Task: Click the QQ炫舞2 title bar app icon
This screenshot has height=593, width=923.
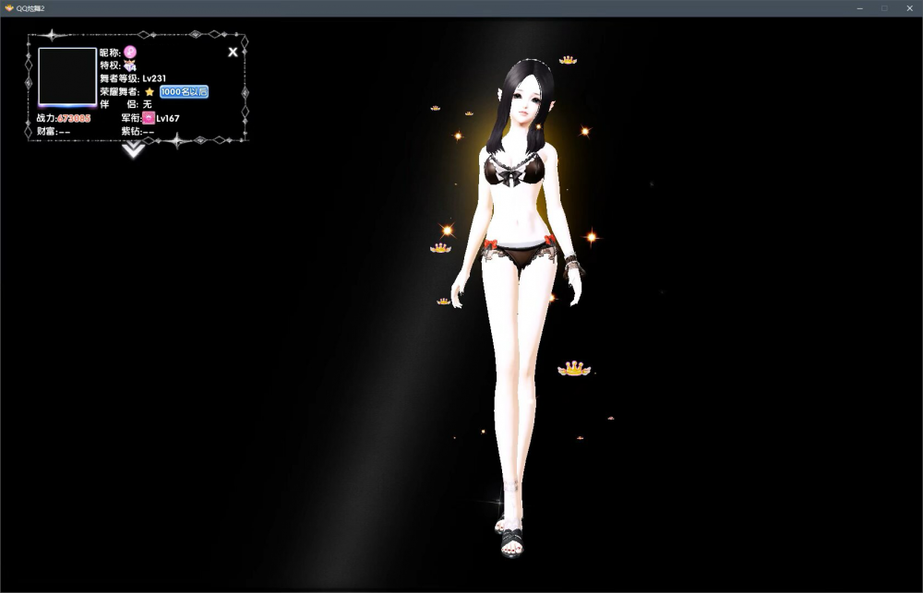Action: [x=9, y=8]
